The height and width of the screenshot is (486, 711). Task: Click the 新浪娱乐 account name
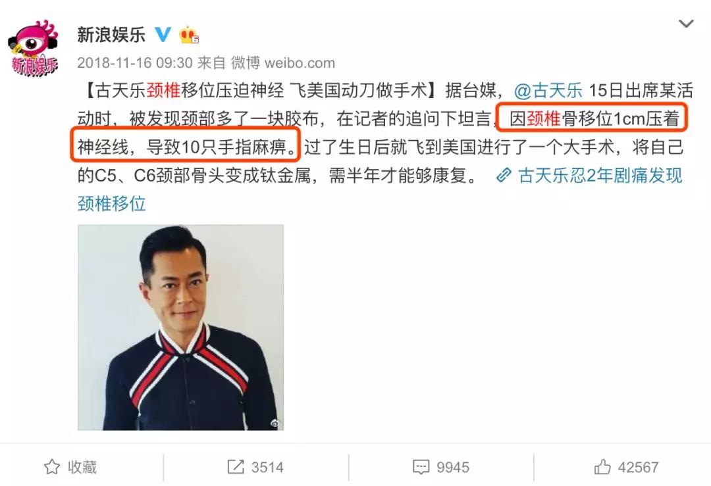point(111,35)
